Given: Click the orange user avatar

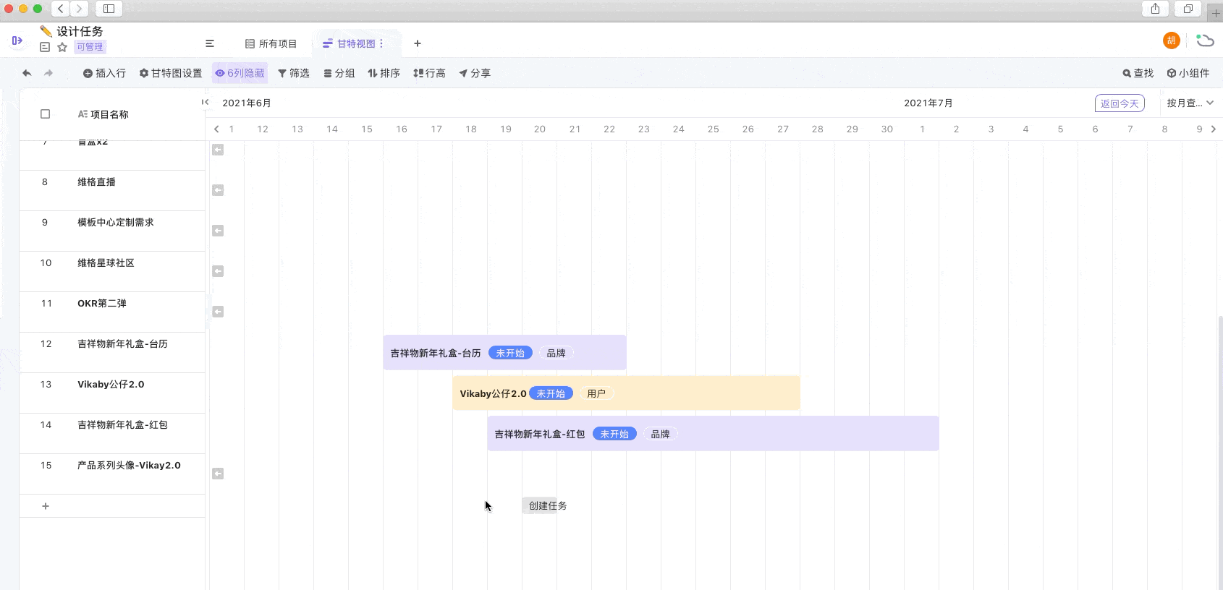Looking at the screenshot, I should tap(1172, 40).
